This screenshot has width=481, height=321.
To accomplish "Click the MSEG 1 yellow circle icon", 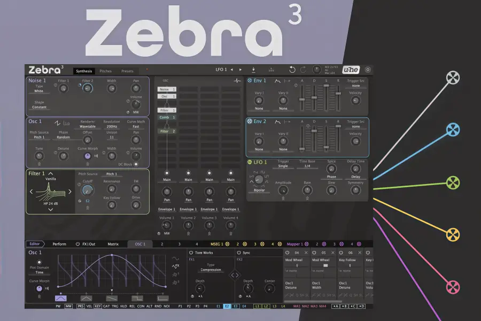I will [x=227, y=244].
